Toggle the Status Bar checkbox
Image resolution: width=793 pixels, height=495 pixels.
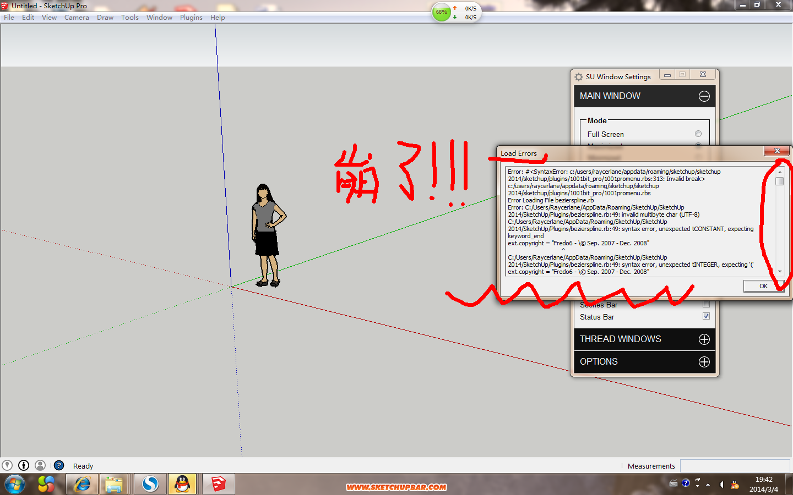[706, 316]
